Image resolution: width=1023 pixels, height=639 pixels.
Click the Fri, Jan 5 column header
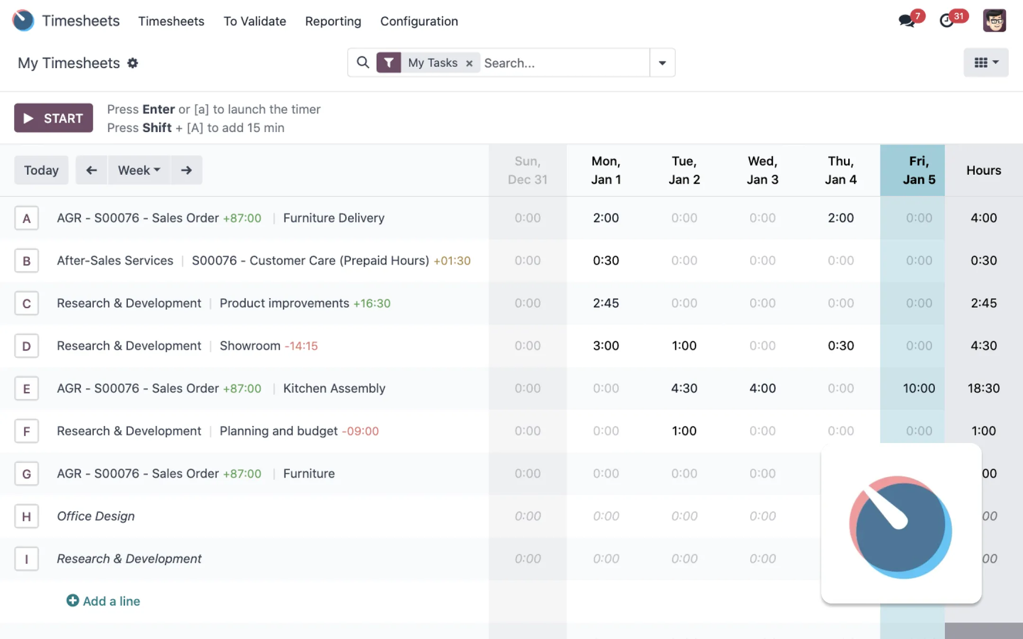pyautogui.click(x=912, y=170)
